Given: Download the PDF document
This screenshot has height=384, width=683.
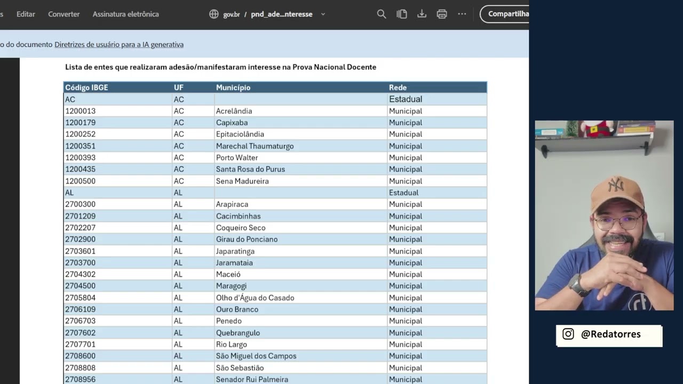Looking at the screenshot, I should [422, 14].
